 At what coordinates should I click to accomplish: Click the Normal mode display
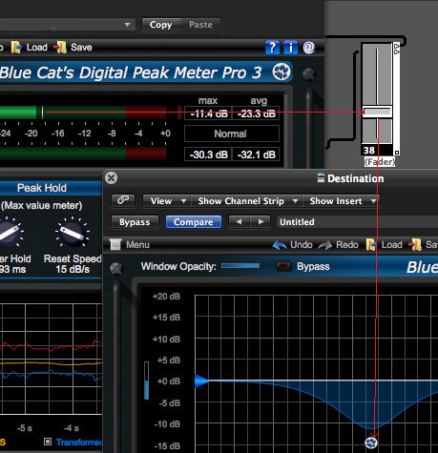(x=232, y=134)
